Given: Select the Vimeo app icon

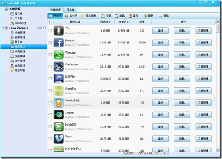Looking at the screenshot, I should pyautogui.click(x=59, y=138).
